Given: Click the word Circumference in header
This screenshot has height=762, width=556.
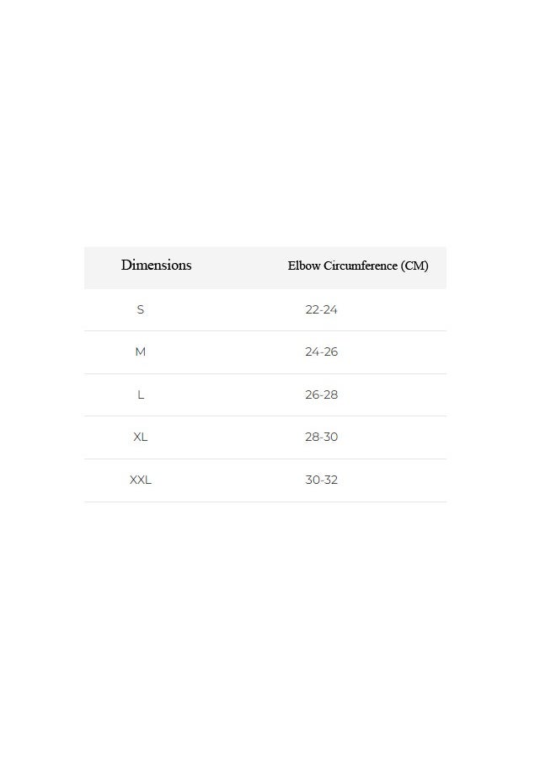Looking at the screenshot, I should click(x=361, y=266).
